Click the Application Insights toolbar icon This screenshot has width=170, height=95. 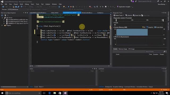118,7
